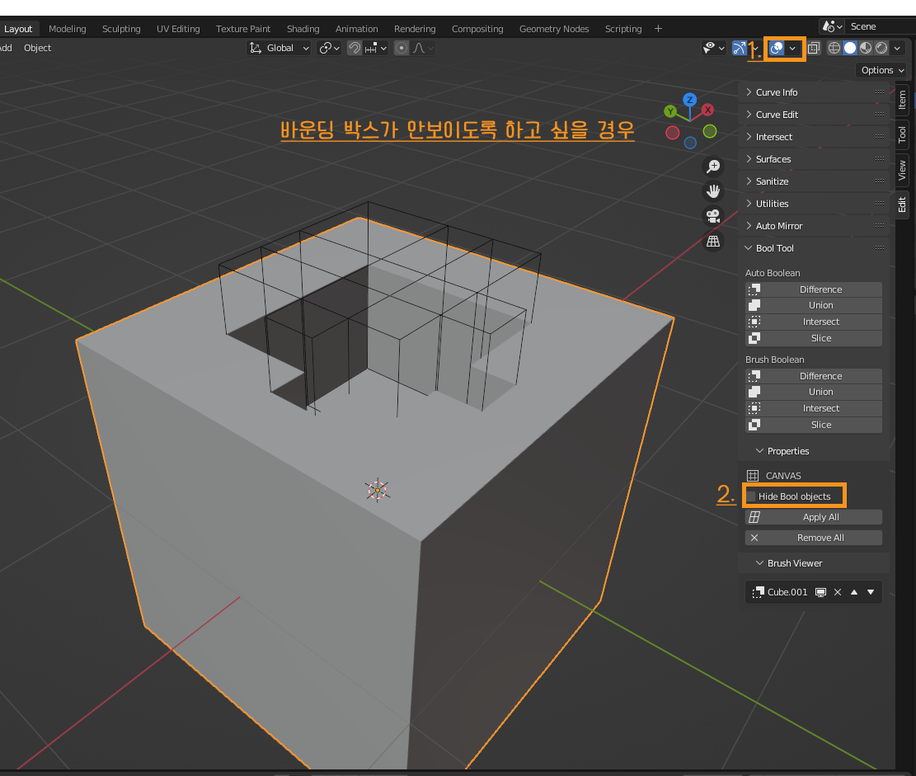Click the Zoom magnifier icon in viewport gizmos
Image resolution: width=916 pixels, height=776 pixels.
pyautogui.click(x=713, y=166)
